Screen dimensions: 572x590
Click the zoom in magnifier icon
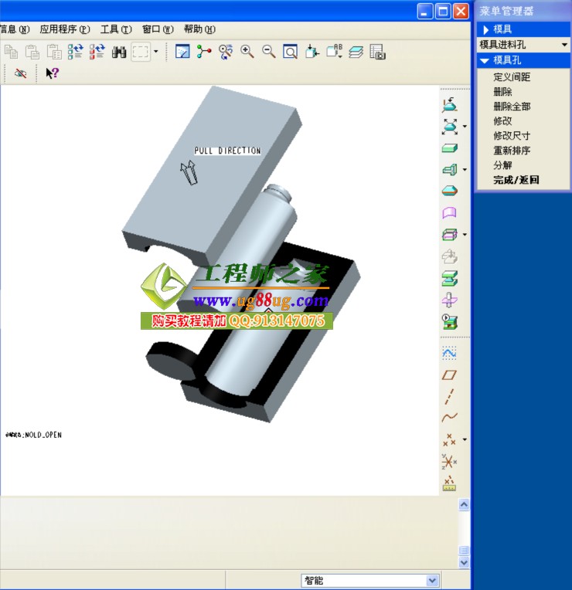247,52
